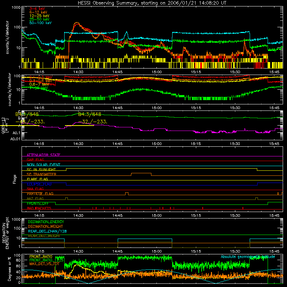Image resolution: width=287 pixels, height=287 pixels.
Task: Click the 7-20 MeV legend label
Action: pyautogui.click(x=38, y=88)
